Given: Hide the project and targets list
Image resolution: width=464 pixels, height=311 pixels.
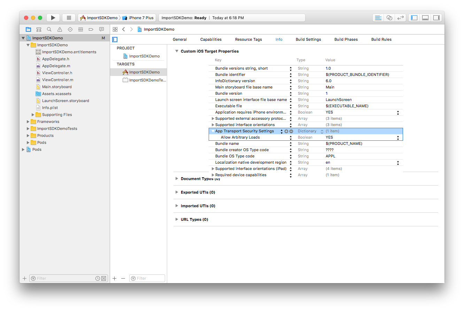Looking at the screenshot, I should click(x=115, y=39).
